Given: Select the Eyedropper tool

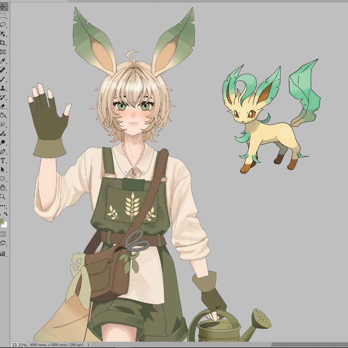Looking at the screenshot, I should (x=3, y=61).
